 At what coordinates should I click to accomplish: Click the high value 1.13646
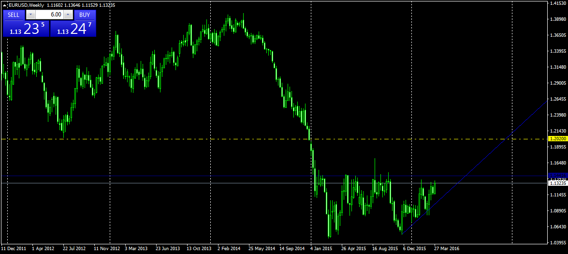[72, 5]
